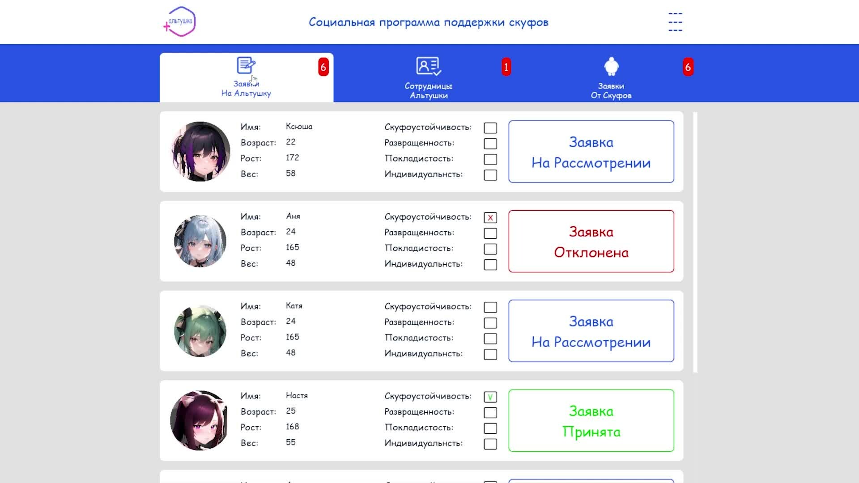
Task: Click Катя's green-haired avatar thumbnail
Action: 200,331
